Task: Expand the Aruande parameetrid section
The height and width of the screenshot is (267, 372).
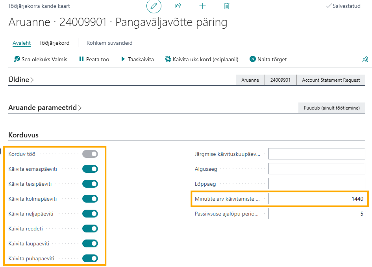Action: 45,108
